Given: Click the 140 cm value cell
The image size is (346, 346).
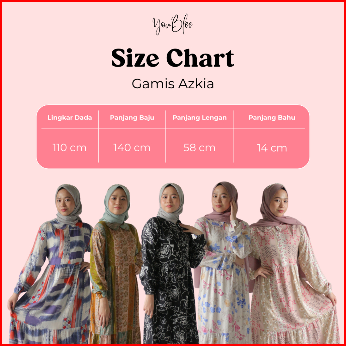Looking at the screenshot, I should tap(132, 148).
